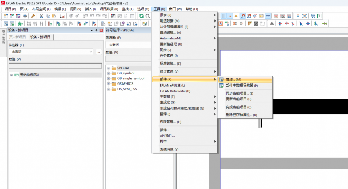Expand the OS_SYM_ESS folder node
348x189 pixels.
coord(108,89)
